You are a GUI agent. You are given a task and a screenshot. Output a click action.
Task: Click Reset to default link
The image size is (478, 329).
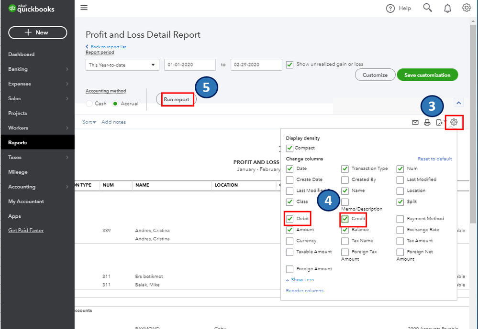(x=434, y=159)
